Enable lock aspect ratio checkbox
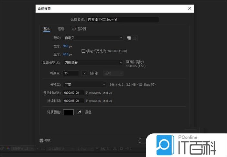The width and height of the screenshot is (227, 157). click(83, 51)
